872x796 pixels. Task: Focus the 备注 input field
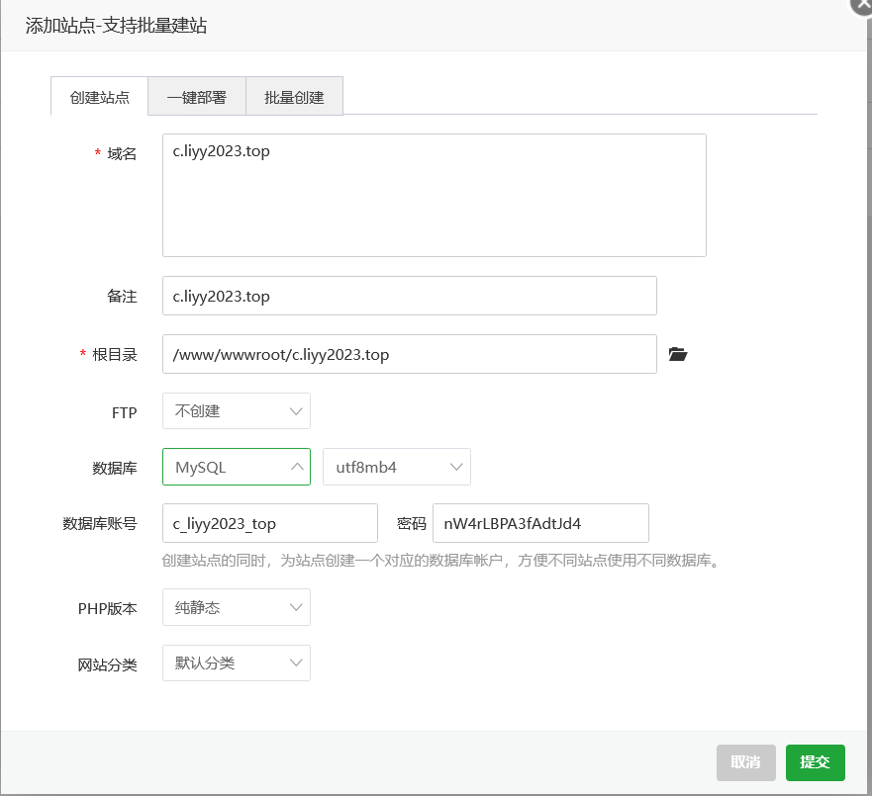click(x=410, y=296)
